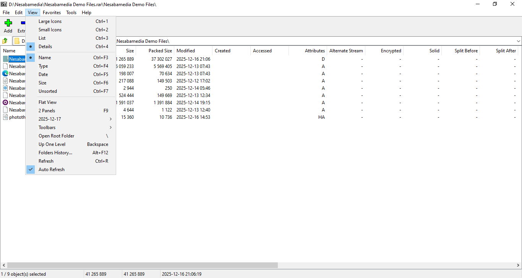Click the selected folder icon in first row

tap(5, 59)
